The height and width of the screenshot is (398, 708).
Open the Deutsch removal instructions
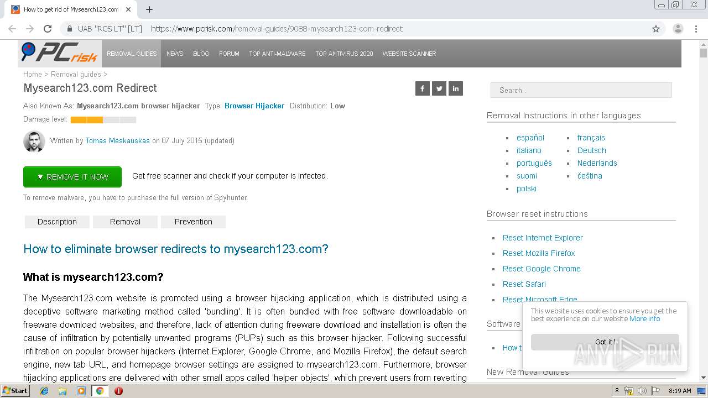591,150
